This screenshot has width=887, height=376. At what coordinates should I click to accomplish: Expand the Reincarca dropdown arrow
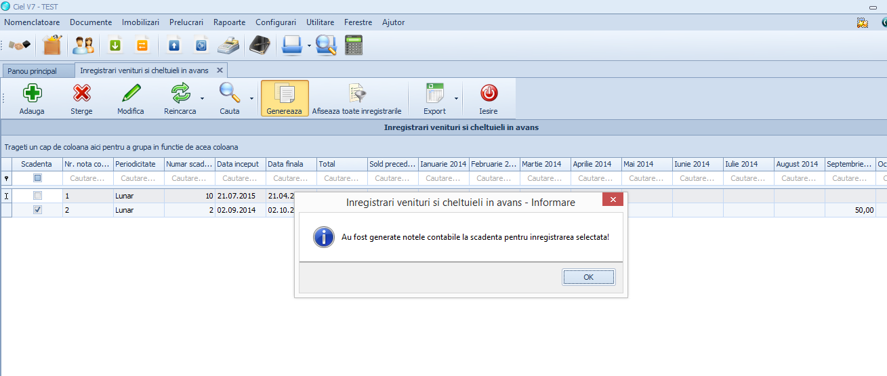[202, 98]
